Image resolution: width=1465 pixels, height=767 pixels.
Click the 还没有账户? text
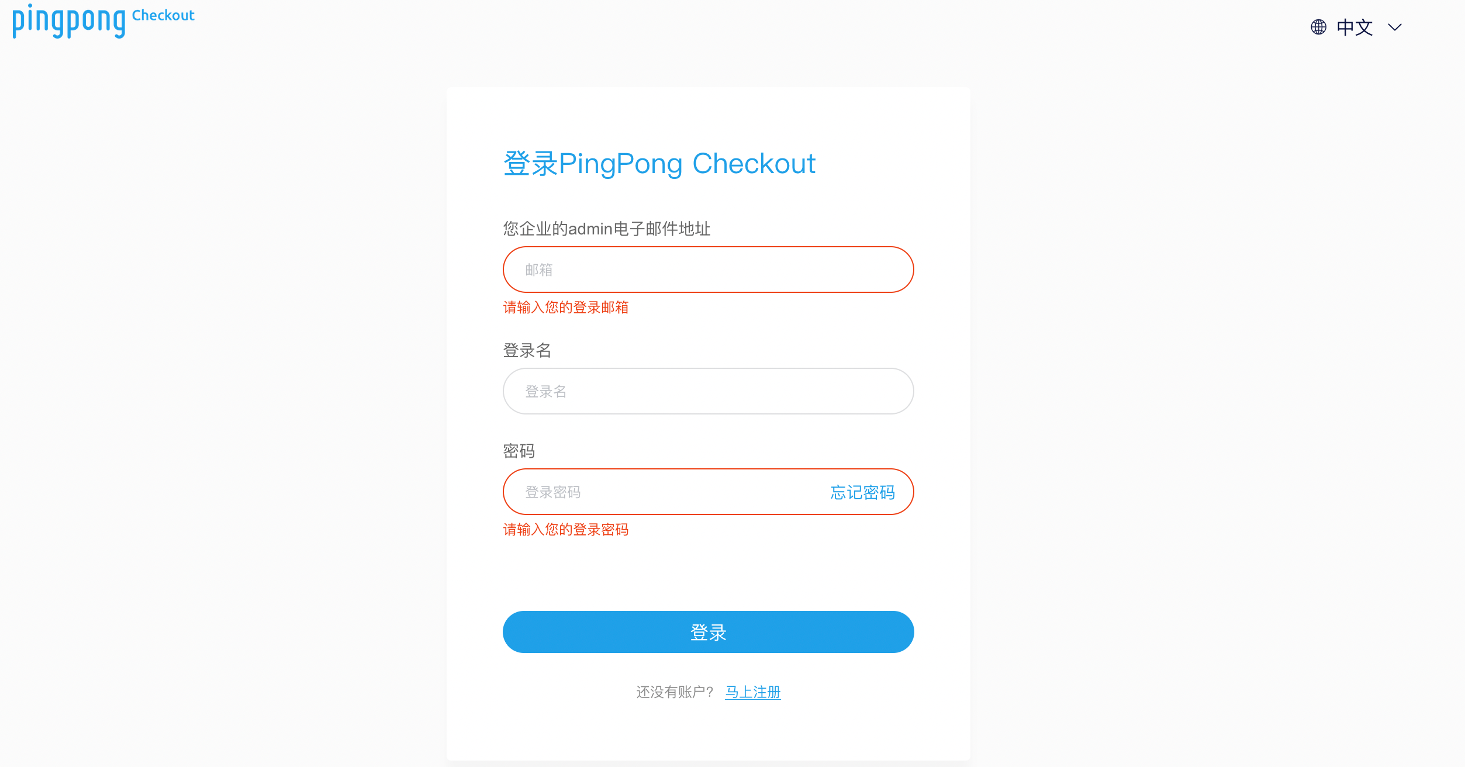[x=675, y=692]
